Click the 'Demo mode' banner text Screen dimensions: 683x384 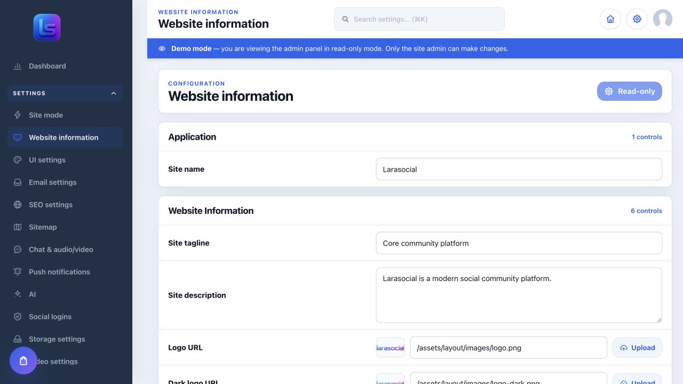click(192, 49)
